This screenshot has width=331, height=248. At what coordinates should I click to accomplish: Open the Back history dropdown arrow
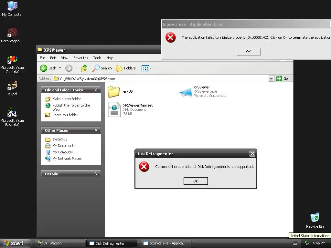click(x=60, y=68)
